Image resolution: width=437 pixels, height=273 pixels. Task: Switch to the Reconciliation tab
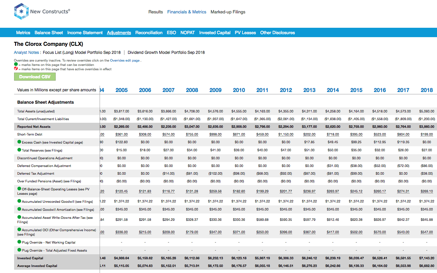[149, 32]
